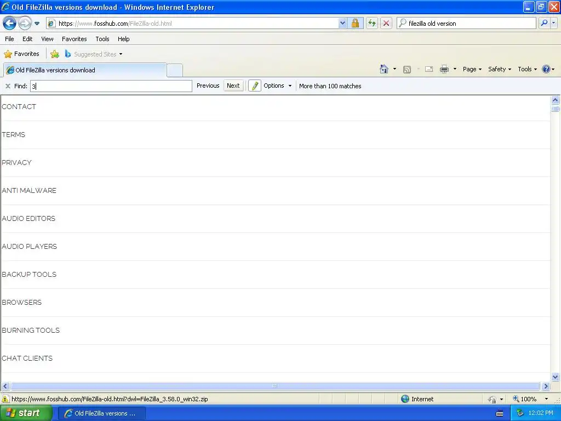Jump to Previous find match

(x=208, y=86)
